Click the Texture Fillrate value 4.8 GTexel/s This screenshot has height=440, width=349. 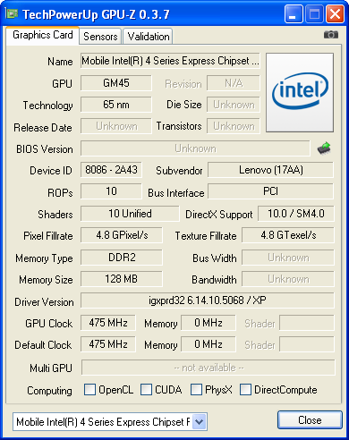(288, 235)
